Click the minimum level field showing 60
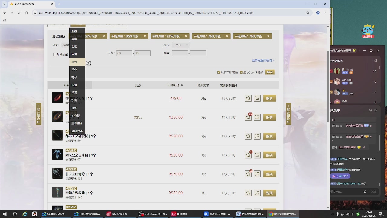This screenshot has width=387, height=218. [124, 53]
